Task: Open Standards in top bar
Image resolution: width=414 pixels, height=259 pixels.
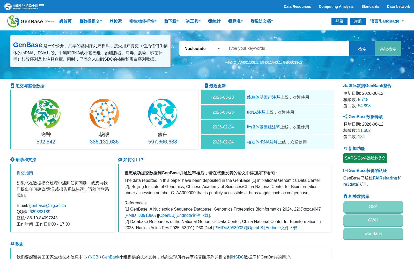Action: [370, 6]
